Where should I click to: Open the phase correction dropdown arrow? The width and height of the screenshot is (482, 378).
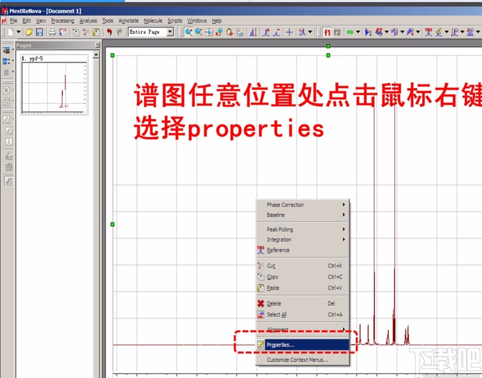(x=402, y=32)
